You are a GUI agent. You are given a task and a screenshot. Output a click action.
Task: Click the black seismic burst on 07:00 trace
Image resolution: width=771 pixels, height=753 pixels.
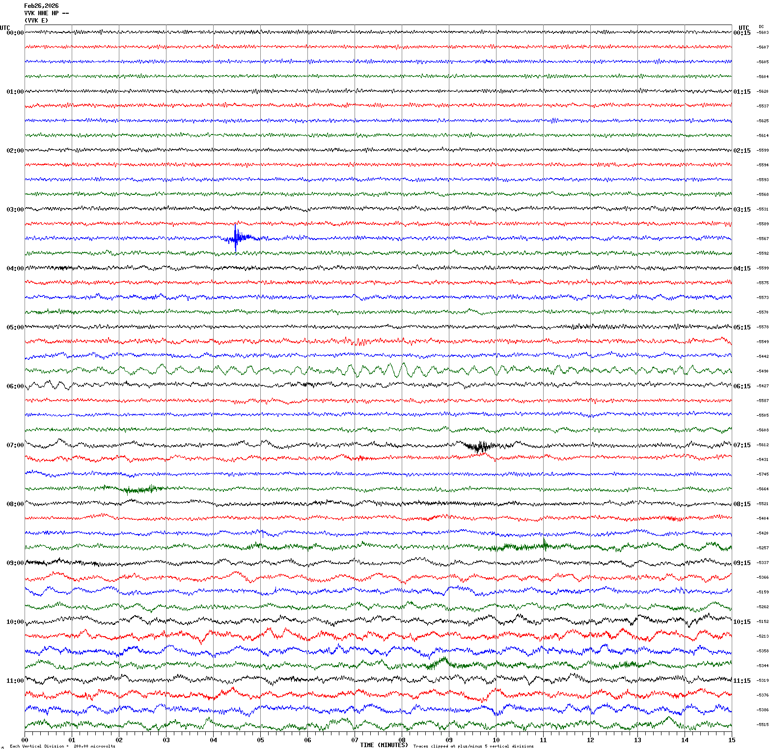pyautogui.click(x=481, y=446)
